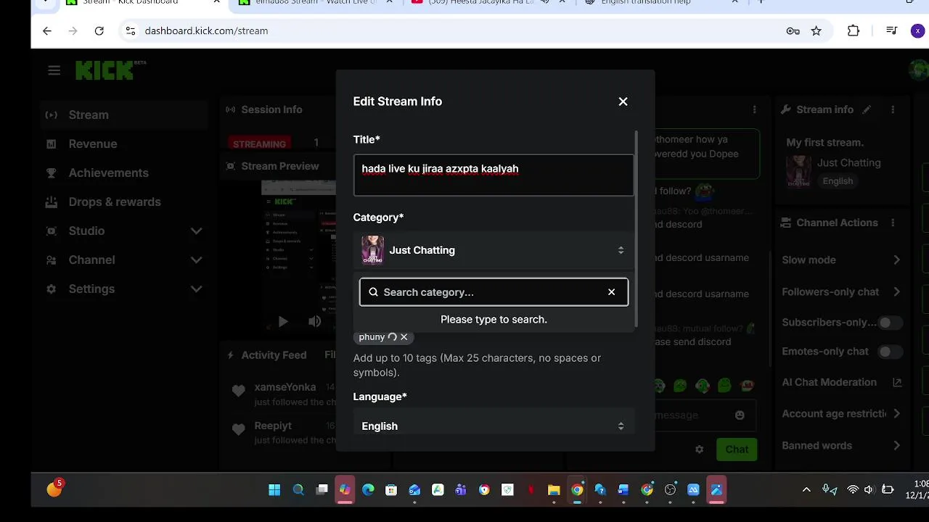Click the green Chat send button
The image size is (929, 522).
click(x=737, y=449)
